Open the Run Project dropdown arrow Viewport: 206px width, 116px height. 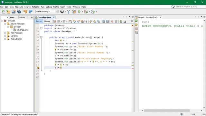(82, 12)
